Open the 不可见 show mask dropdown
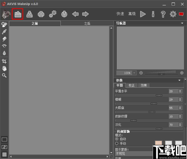The width and height of the screenshot is (187, 159). pyautogui.click(x=134, y=153)
